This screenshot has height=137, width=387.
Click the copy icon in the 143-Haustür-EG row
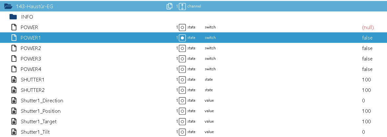tap(170, 6)
